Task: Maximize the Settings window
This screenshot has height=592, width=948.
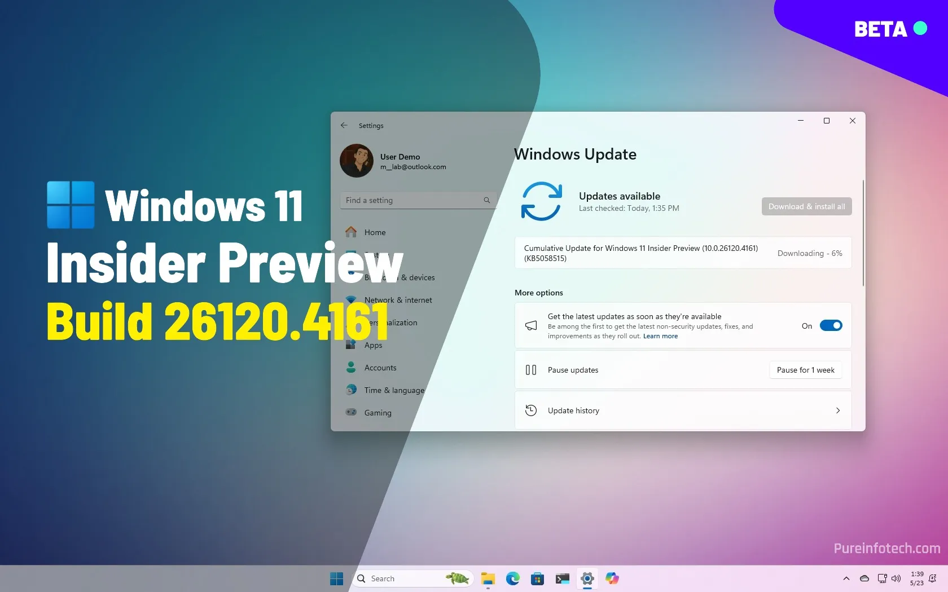Action: click(x=827, y=121)
